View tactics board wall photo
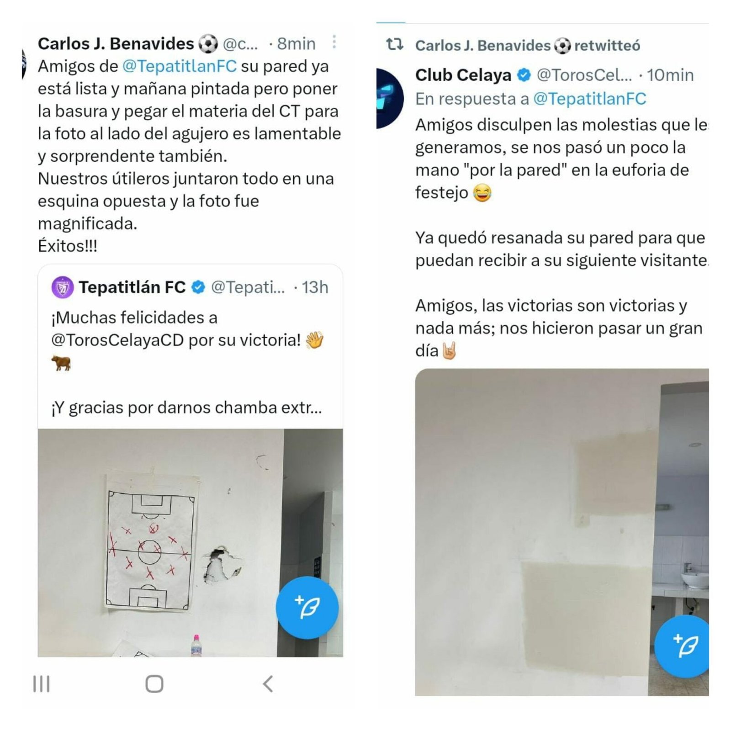The height and width of the screenshot is (731, 731). coord(190,543)
